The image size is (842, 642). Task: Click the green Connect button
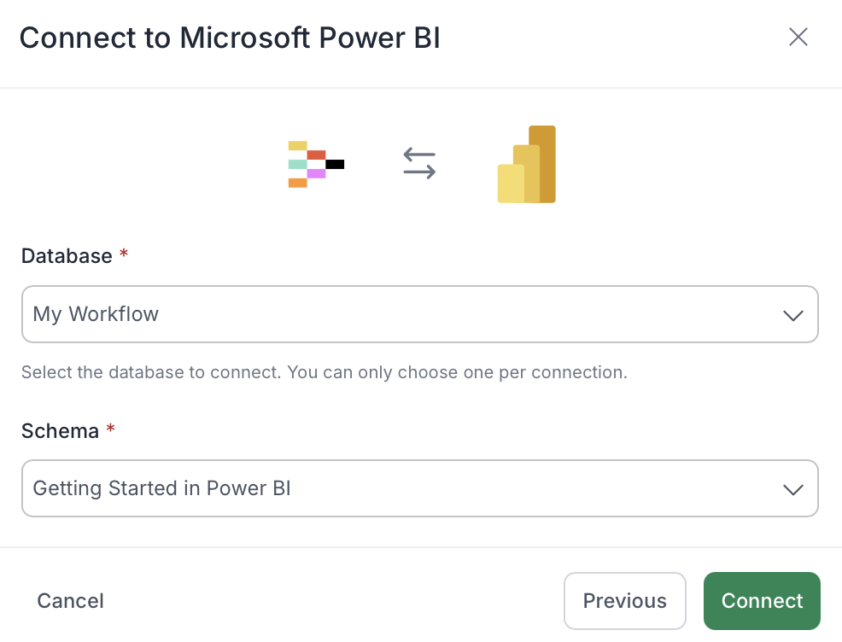(762, 601)
